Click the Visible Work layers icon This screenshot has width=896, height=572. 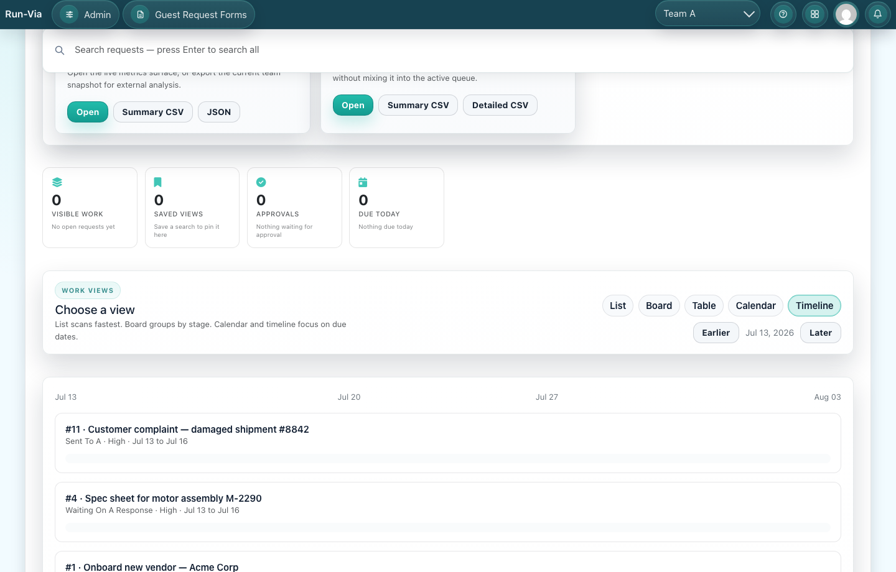(57, 182)
